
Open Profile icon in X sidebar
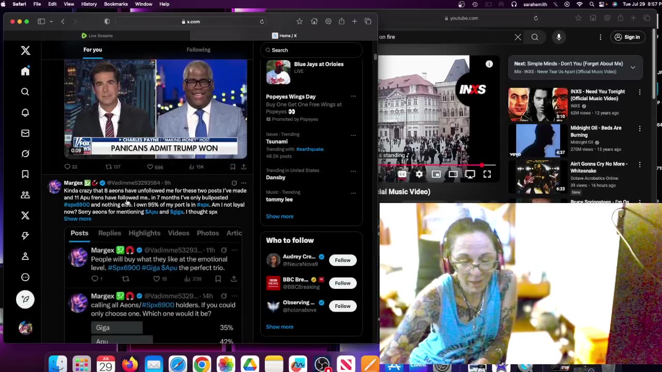25,256
